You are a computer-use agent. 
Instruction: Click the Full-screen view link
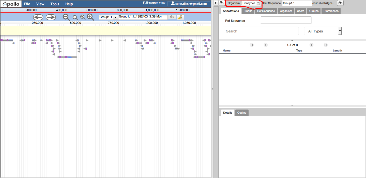click(154, 3)
